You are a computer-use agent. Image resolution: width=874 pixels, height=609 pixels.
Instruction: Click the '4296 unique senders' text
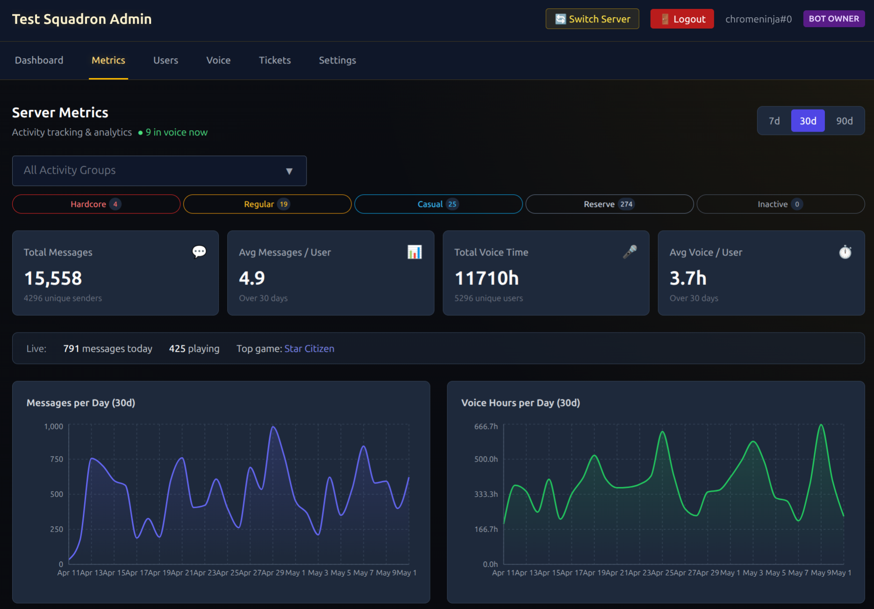[63, 298]
